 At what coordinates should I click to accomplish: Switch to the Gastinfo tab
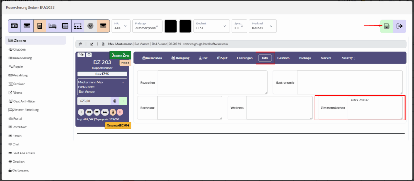pyautogui.click(x=283, y=58)
